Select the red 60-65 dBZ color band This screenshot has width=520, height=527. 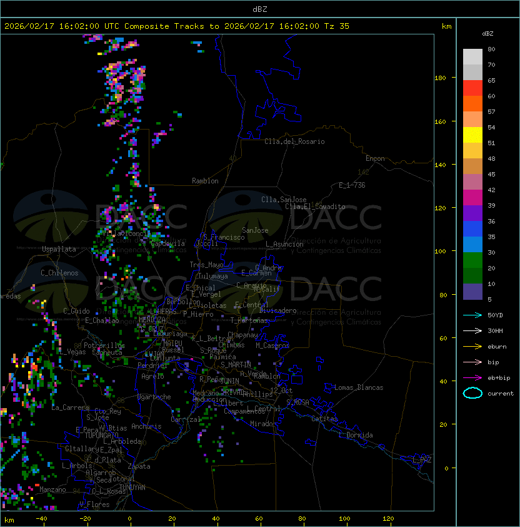(x=472, y=88)
